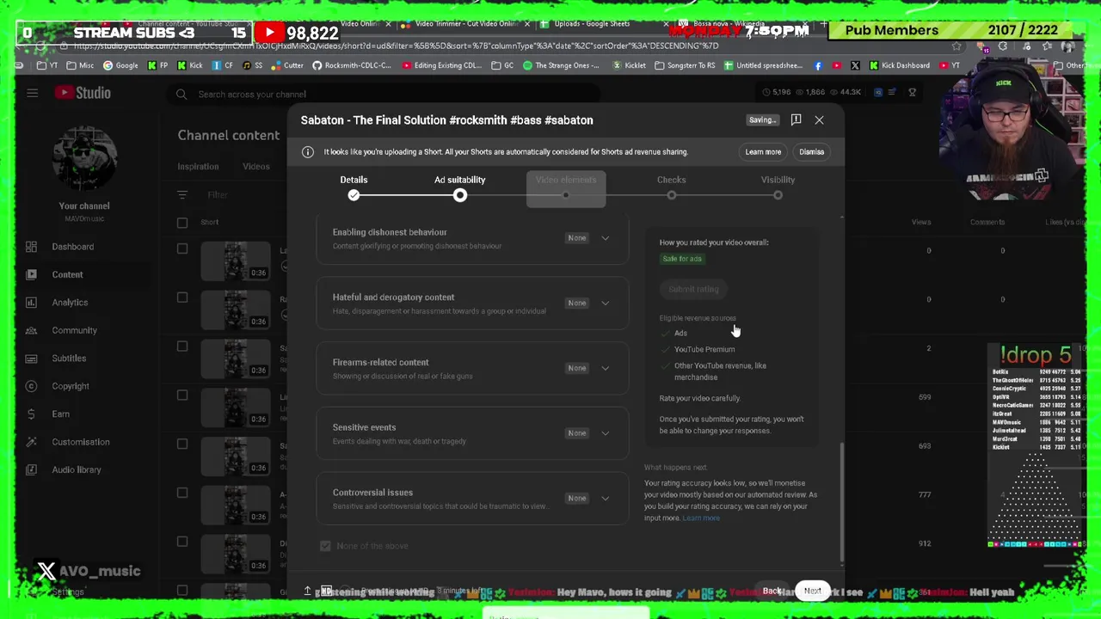Close the video upload dialog
The image size is (1101, 619).
819,120
